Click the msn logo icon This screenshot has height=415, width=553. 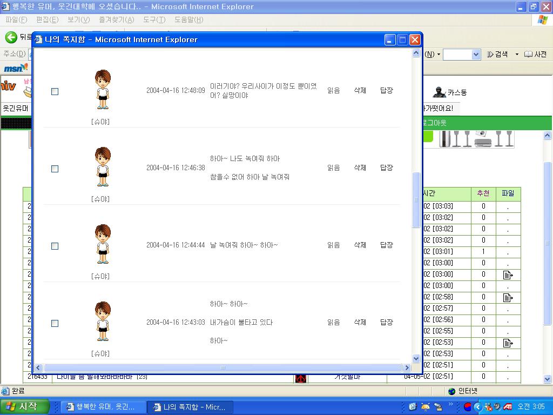click(x=16, y=68)
